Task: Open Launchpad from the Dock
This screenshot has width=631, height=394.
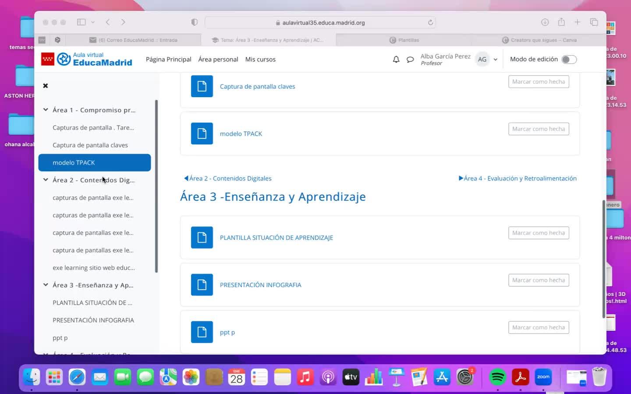Action: point(54,377)
